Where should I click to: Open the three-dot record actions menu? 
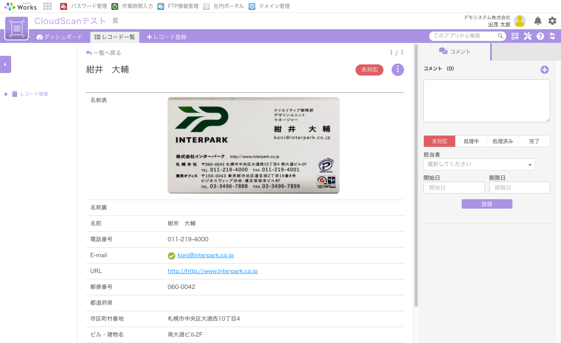click(x=398, y=70)
